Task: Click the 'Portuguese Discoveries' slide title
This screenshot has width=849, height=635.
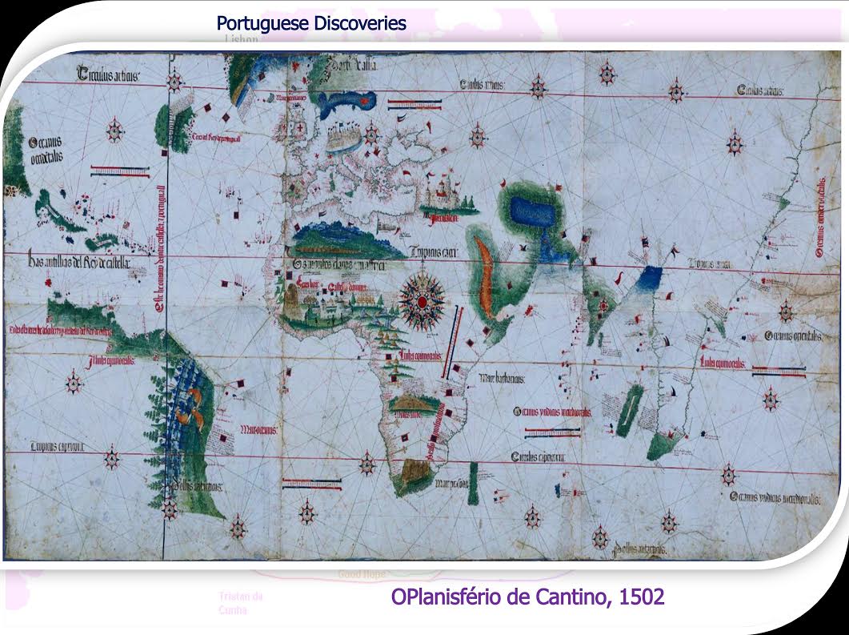Action: (x=310, y=23)
